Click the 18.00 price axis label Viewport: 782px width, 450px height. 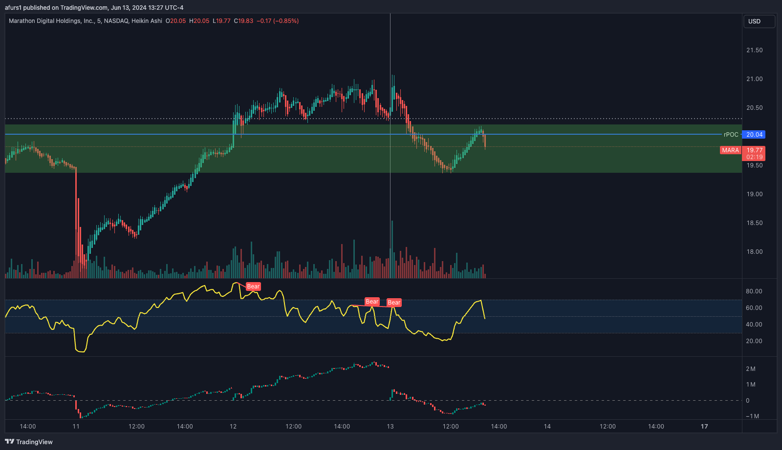(x=754, y=252)
